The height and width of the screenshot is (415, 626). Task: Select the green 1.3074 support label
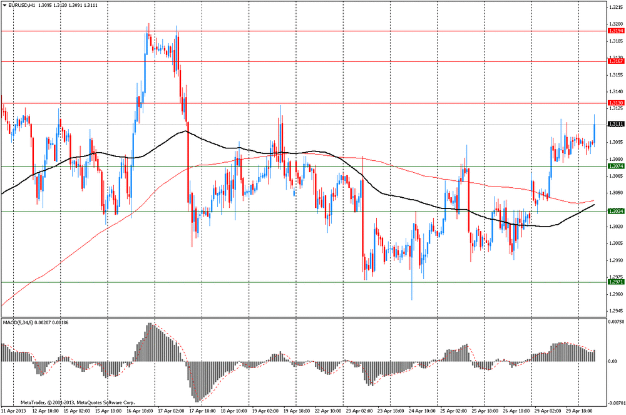pyautogui.click(x=615, y=167)
